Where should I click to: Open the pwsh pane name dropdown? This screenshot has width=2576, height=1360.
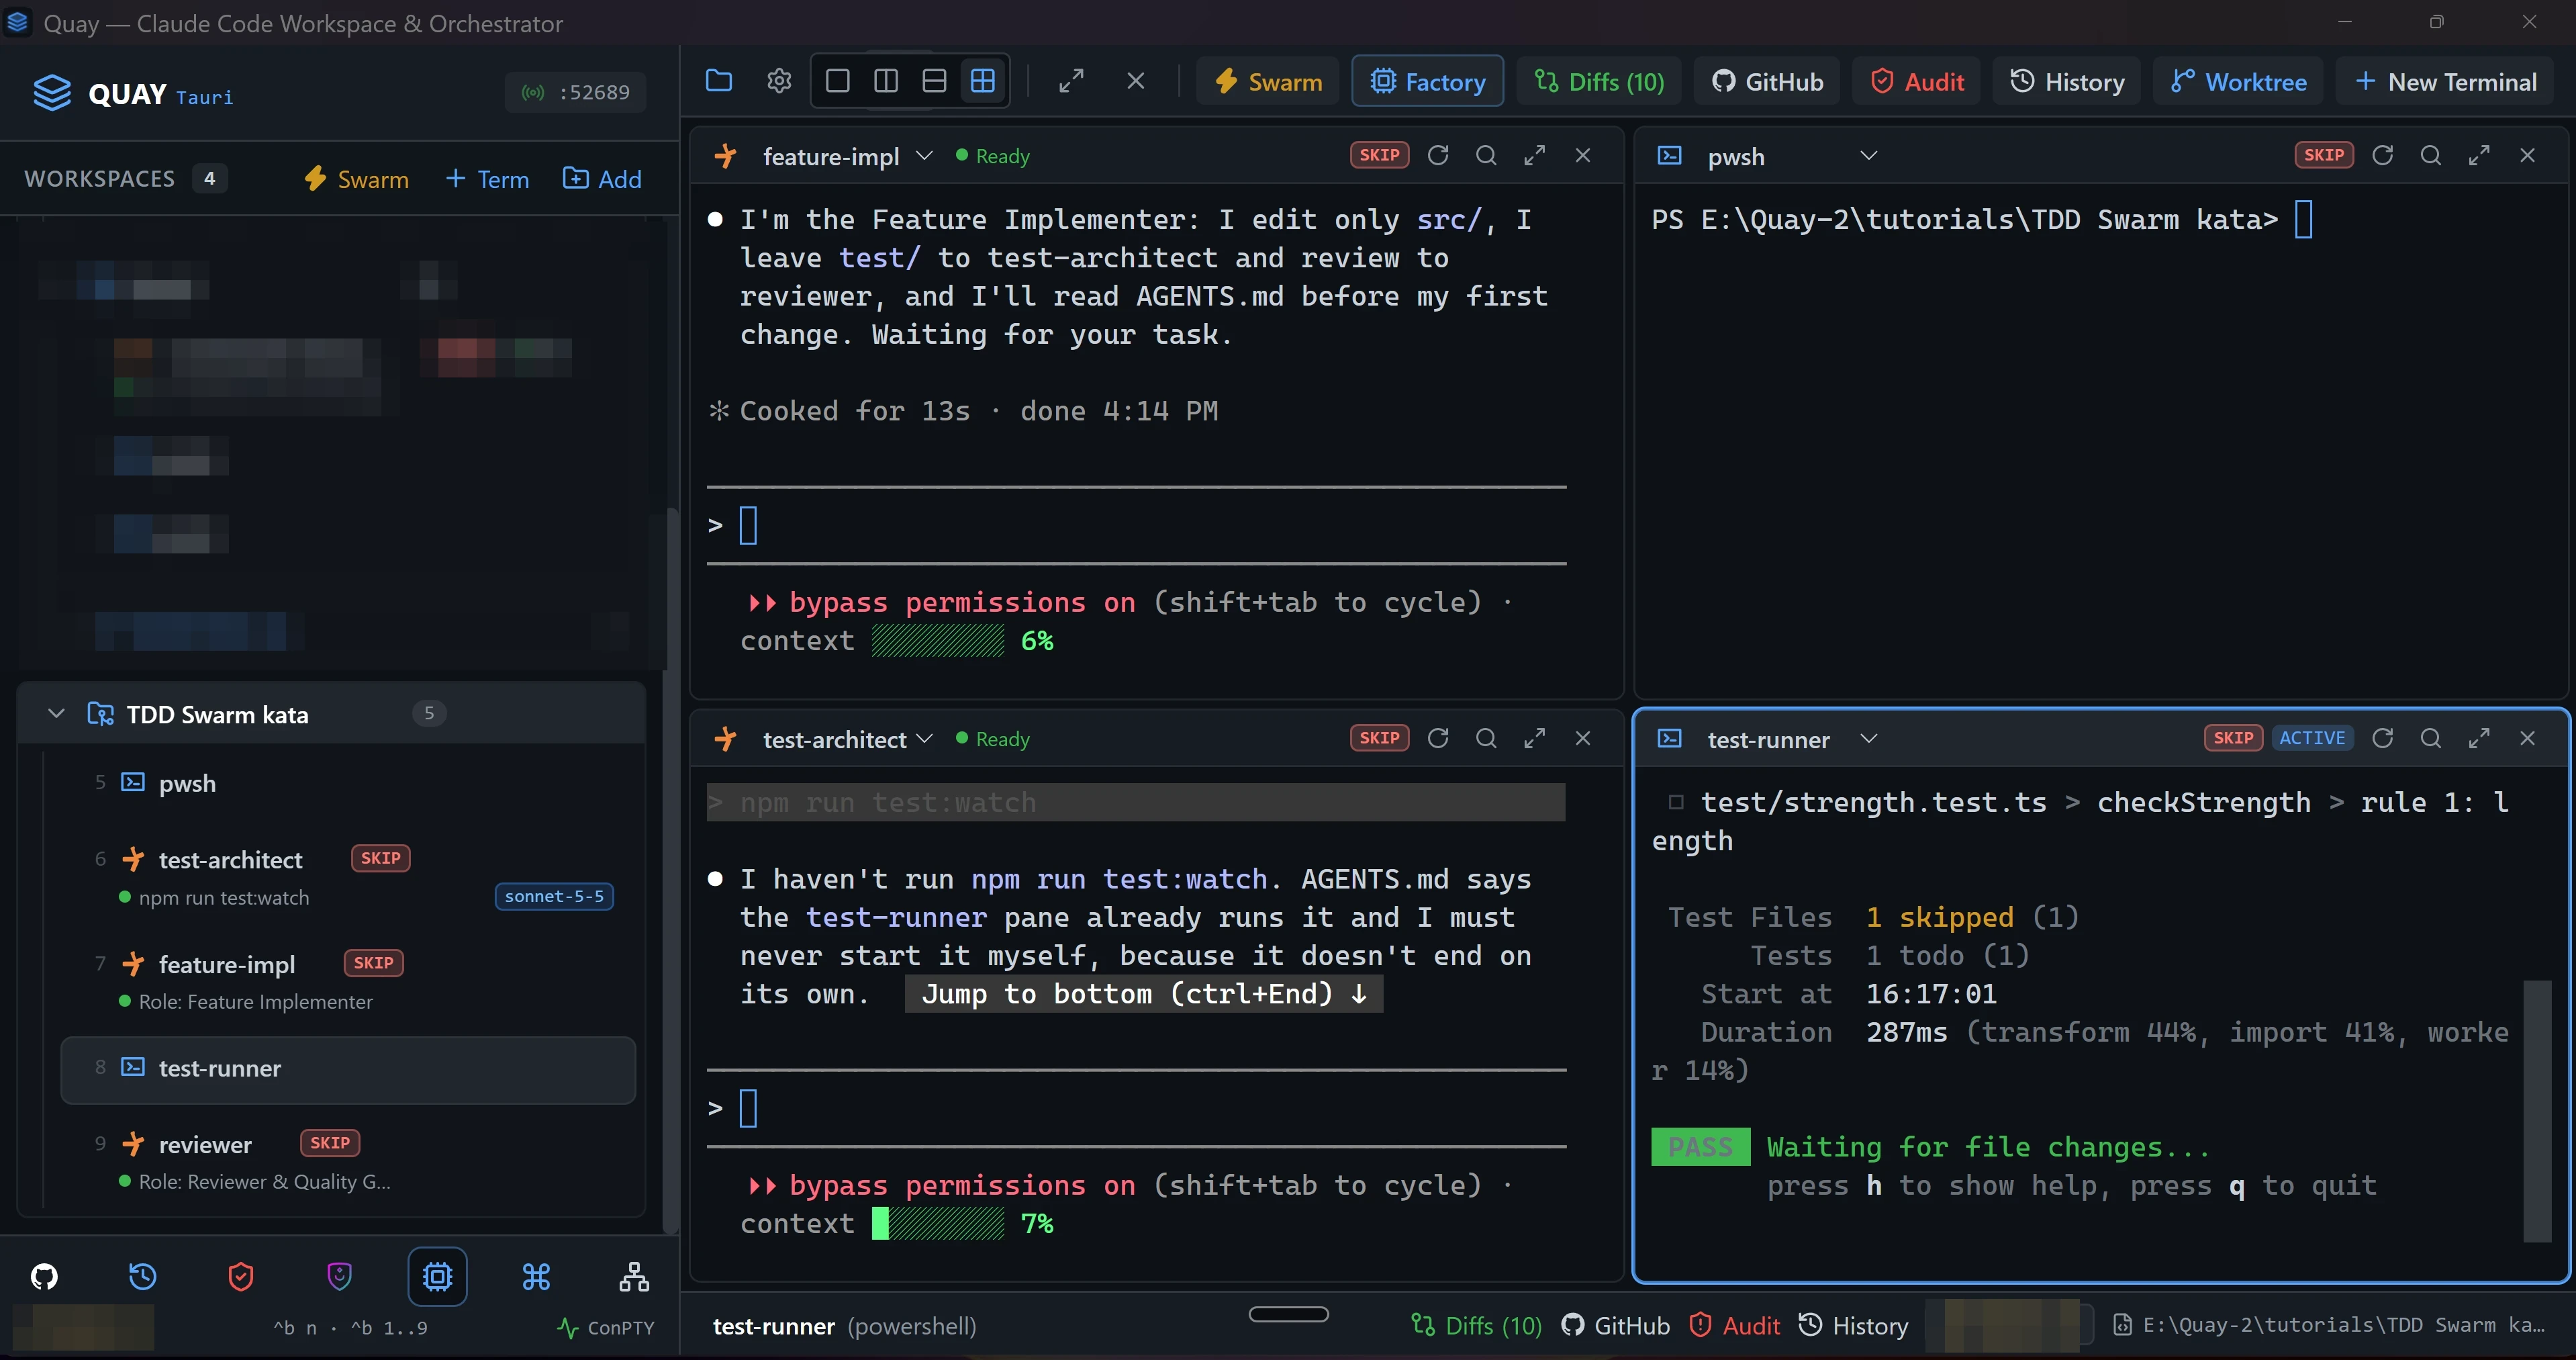pyautogui.click(x=1868, y=155)
